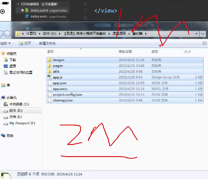Click the Favorites star icon in sidebar
Viewport: 208px width, 179px height.
[3, 53]
